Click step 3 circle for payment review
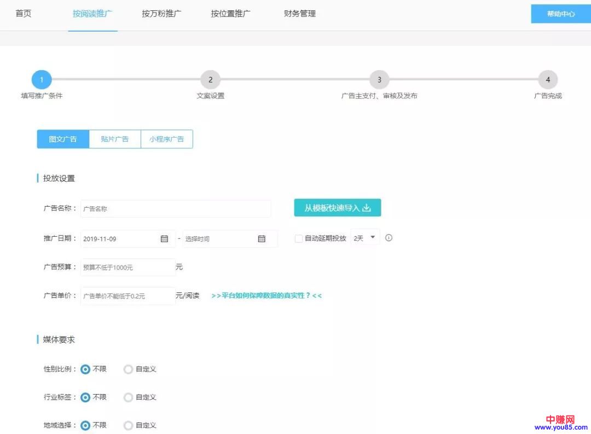 379,80
